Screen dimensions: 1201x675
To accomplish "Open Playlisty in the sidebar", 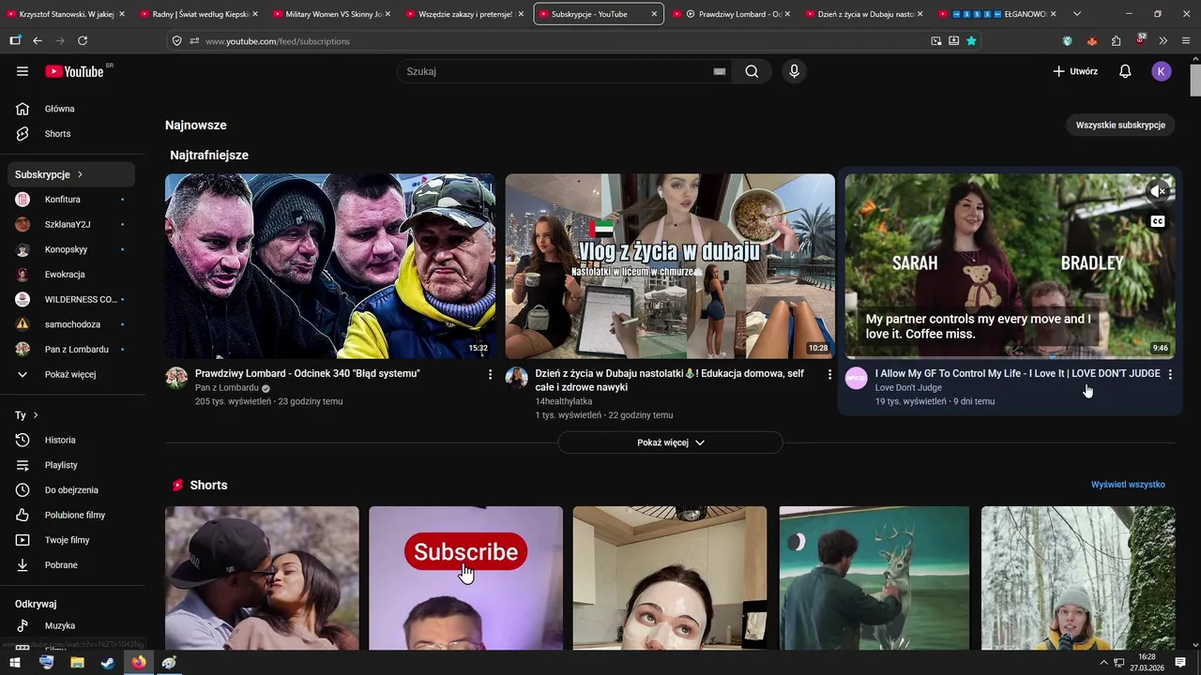I will click(73, 465).
